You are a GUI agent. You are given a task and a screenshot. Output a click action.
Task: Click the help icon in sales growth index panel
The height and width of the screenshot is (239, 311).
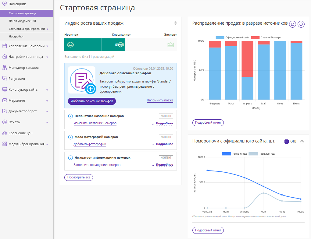pyautogui.click(x=175, y=23)
